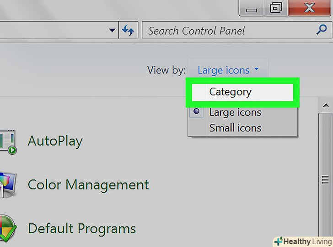
Task: Open the Color Management icon
Action: [8, 184]
